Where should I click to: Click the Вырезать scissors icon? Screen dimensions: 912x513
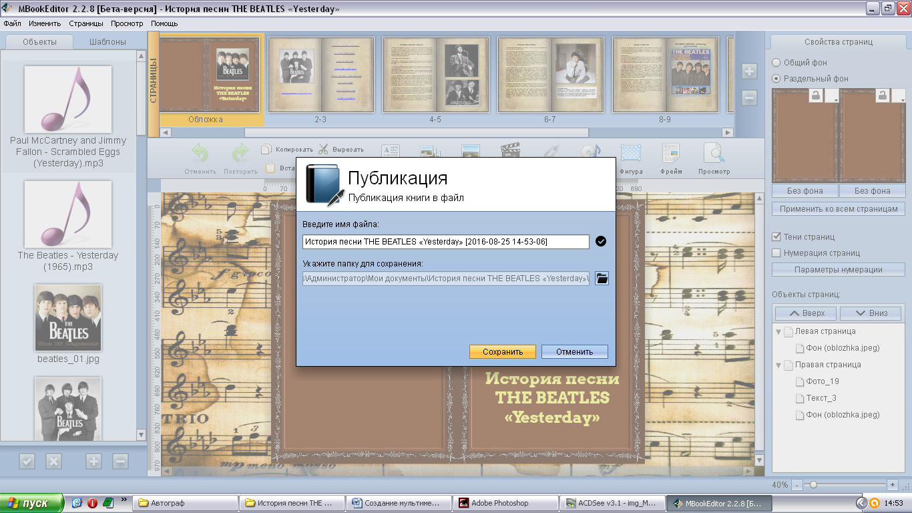[323, 149]
